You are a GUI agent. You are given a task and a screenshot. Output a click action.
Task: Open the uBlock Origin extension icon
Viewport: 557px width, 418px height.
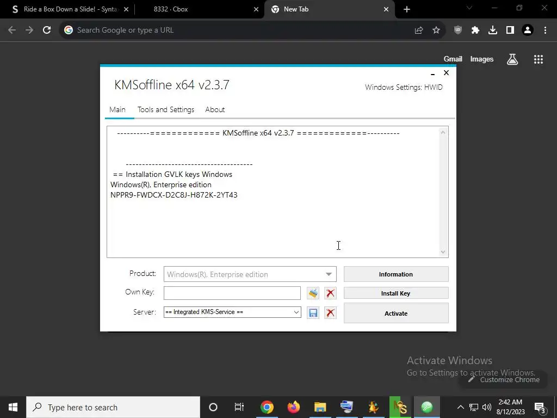[458, 30]
